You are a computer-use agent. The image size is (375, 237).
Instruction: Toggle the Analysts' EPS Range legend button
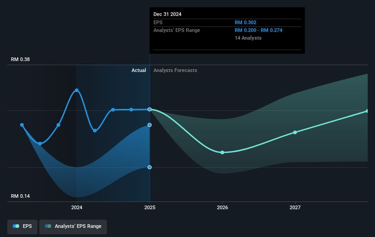pyautogui.click(x=73, y=227)
